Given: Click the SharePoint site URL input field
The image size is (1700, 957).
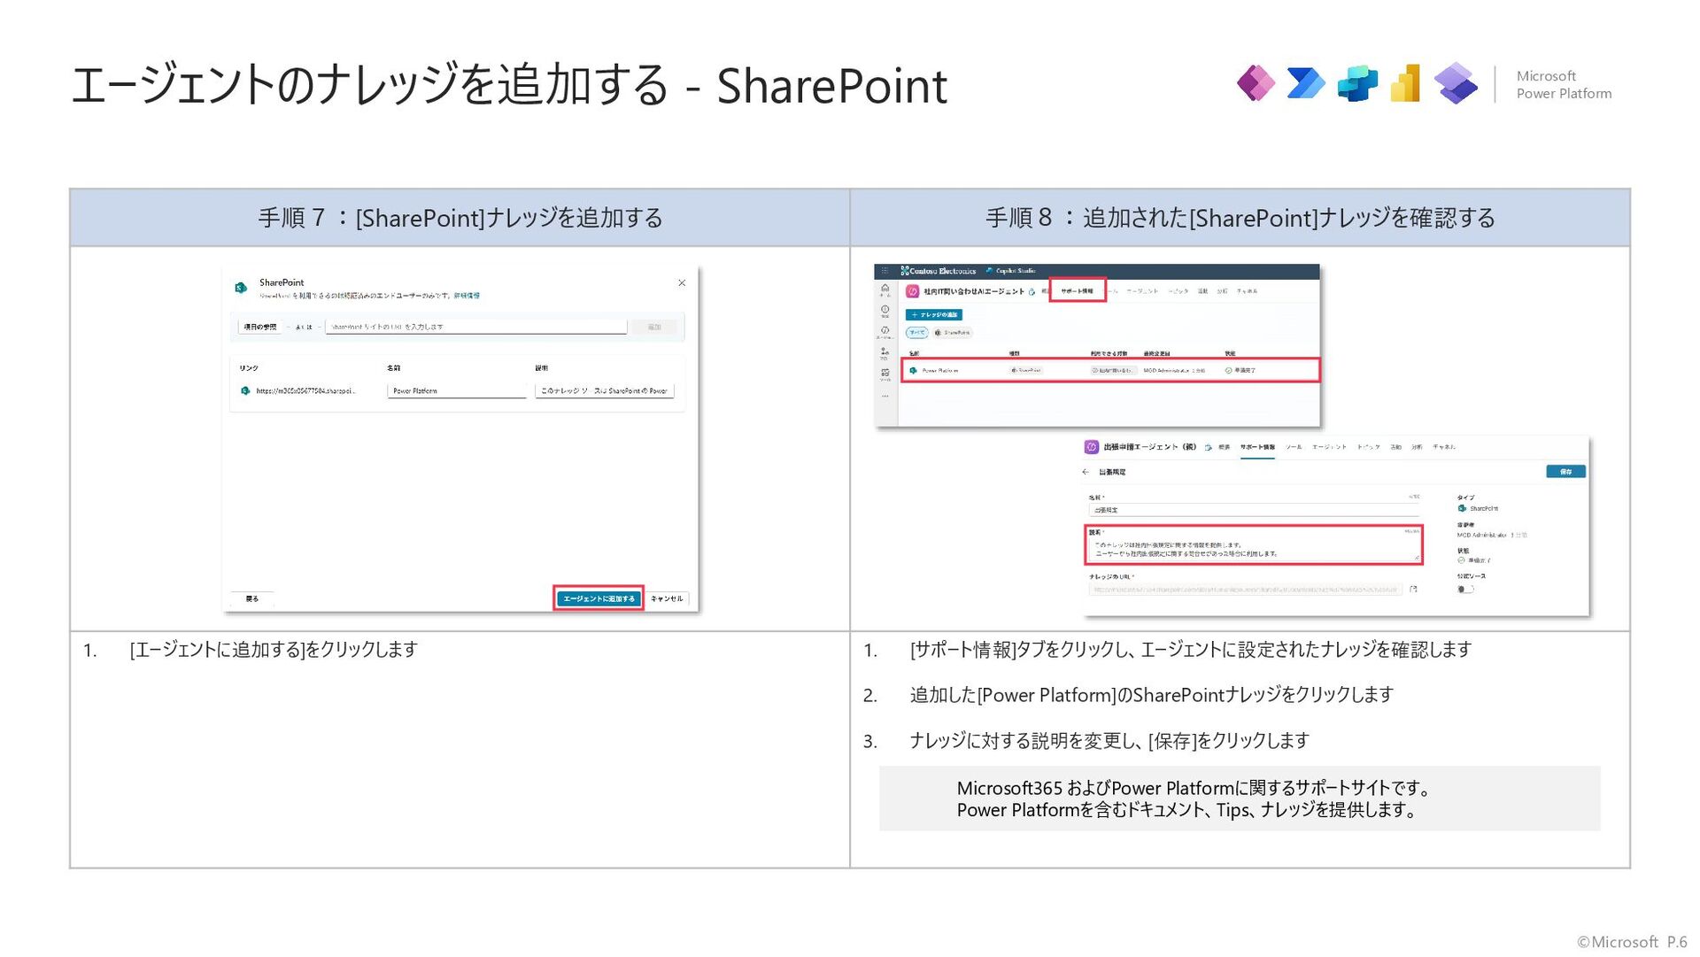Looking at the screenshot, I should point(476,327).
